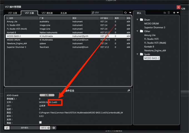Select FL Studio VSTi (Multi) plugin row
This screenshot has height=133, width=189.
[68, 29]
